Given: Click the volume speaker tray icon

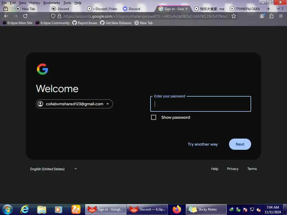Looking at the screenshot, I should pyautogui.click(x=259, y=210).
